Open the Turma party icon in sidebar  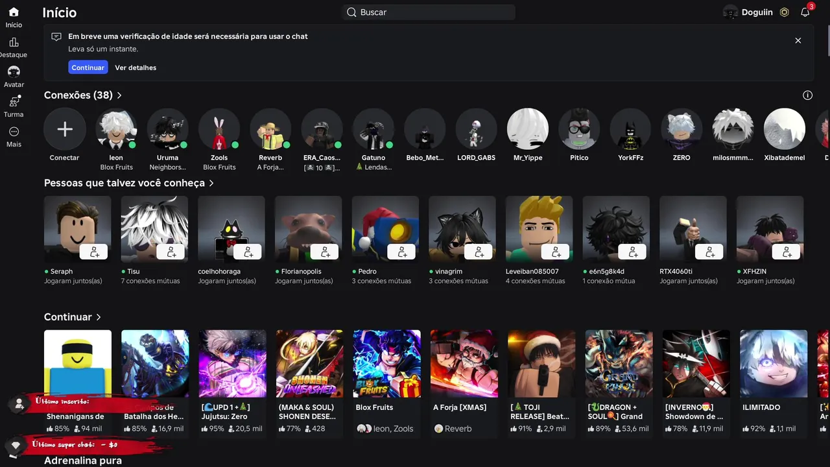click(14, 101)
